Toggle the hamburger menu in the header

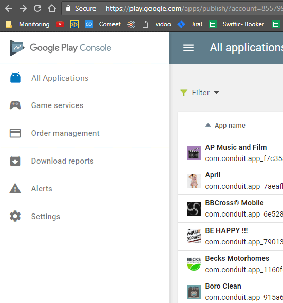188,48
